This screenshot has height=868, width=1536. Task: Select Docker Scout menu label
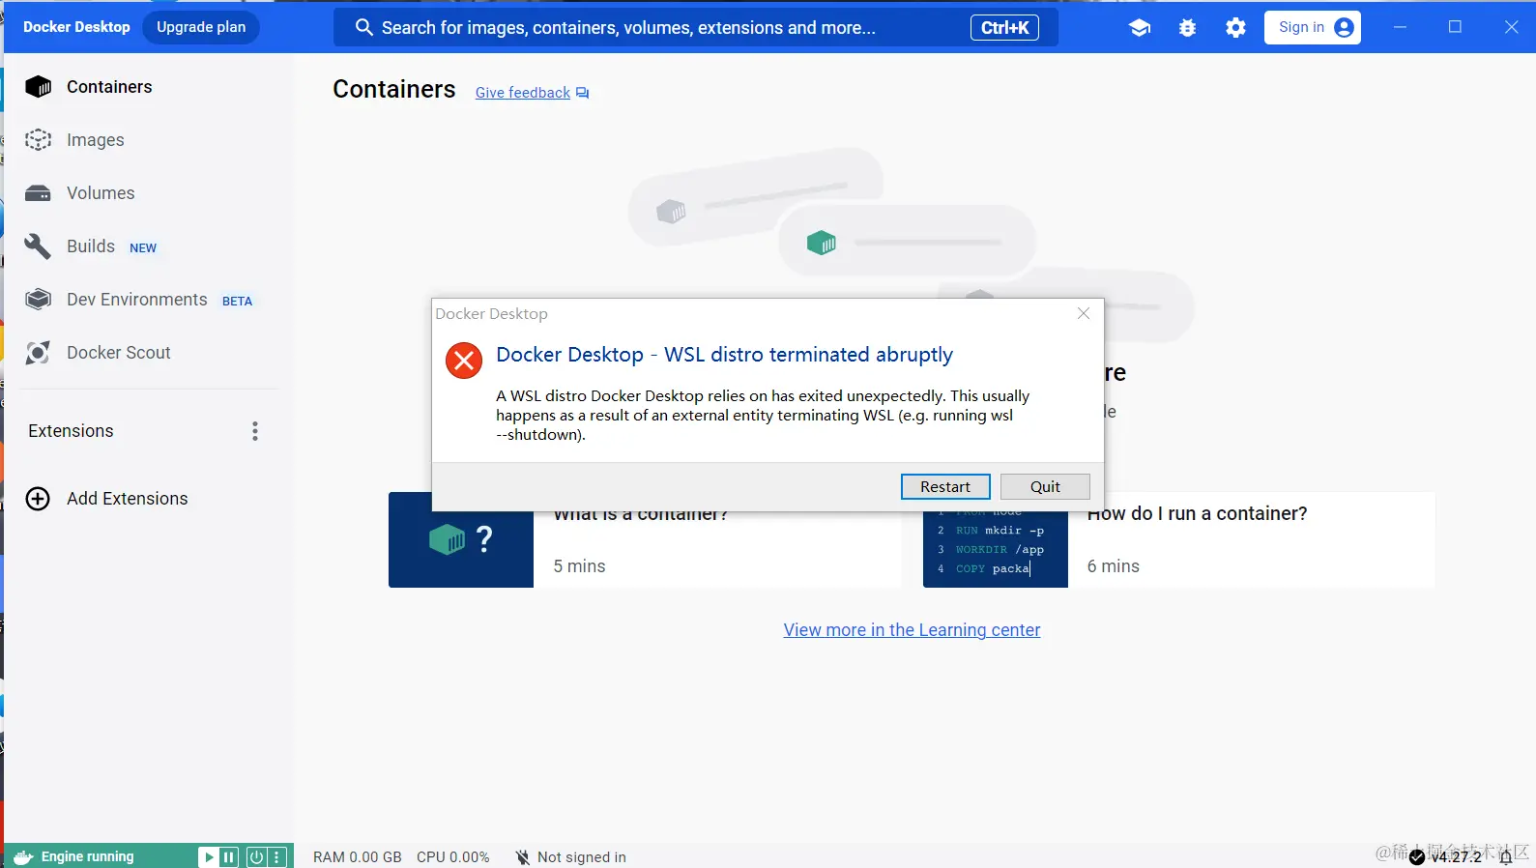click(x=119, y=353)
